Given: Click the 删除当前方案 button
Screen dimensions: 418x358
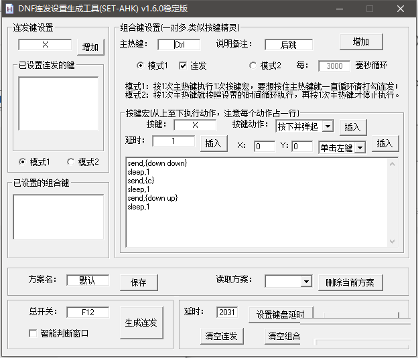Looking at the screenshot, I should tap(350, 282).
